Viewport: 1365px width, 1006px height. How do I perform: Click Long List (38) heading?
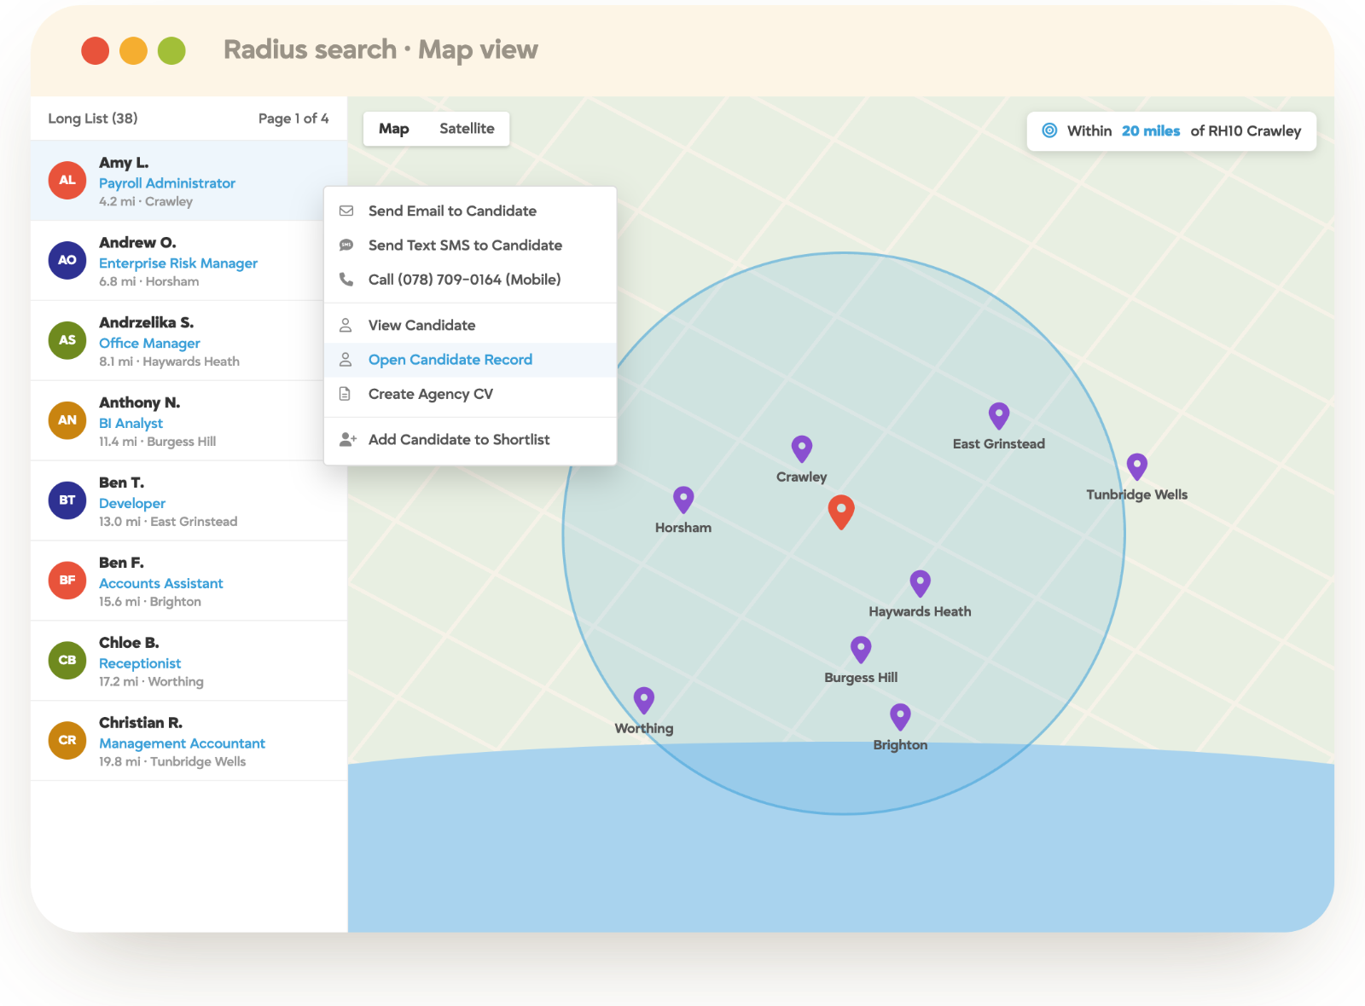click(x=93, y=119)
